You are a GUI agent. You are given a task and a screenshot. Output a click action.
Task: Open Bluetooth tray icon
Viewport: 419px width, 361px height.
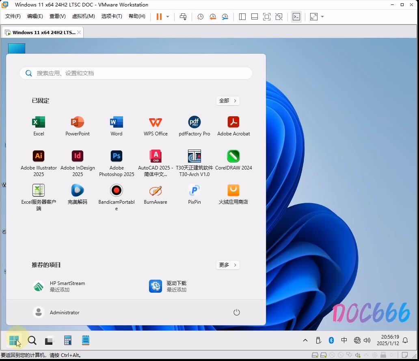pos(331,340)
